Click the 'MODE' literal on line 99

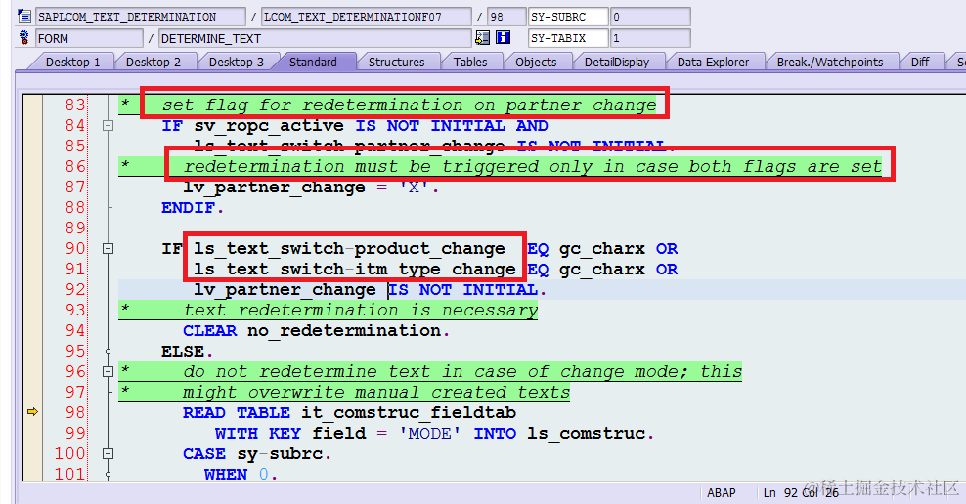point(430,434)
